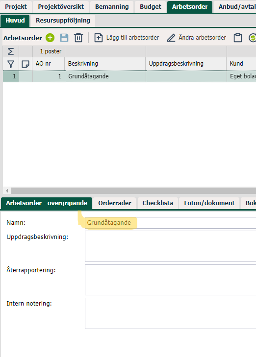Open the Projektöversikt tab
The image size is (256, 357).
tap(61, 6)
